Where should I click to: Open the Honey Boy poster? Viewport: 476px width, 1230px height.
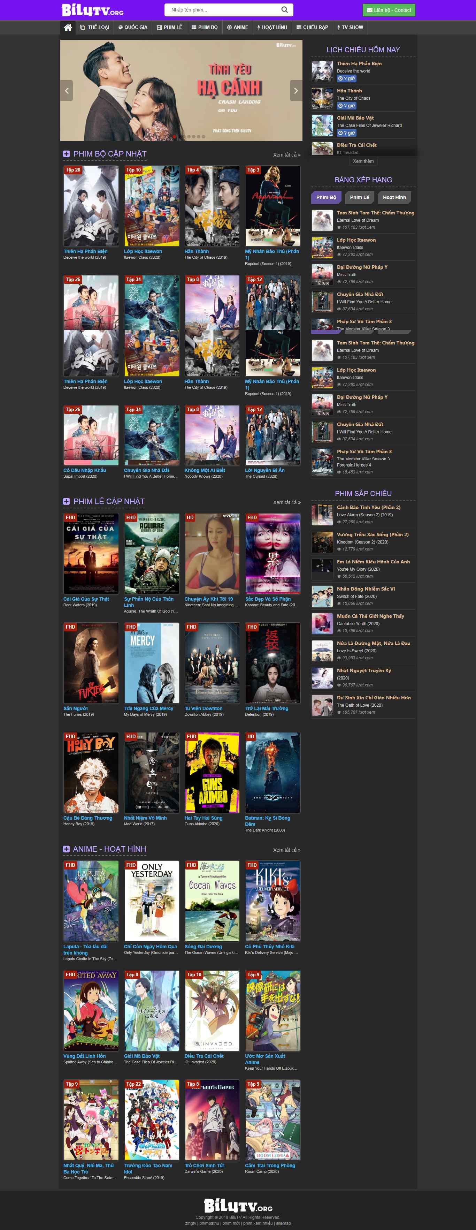pos(91,773)
